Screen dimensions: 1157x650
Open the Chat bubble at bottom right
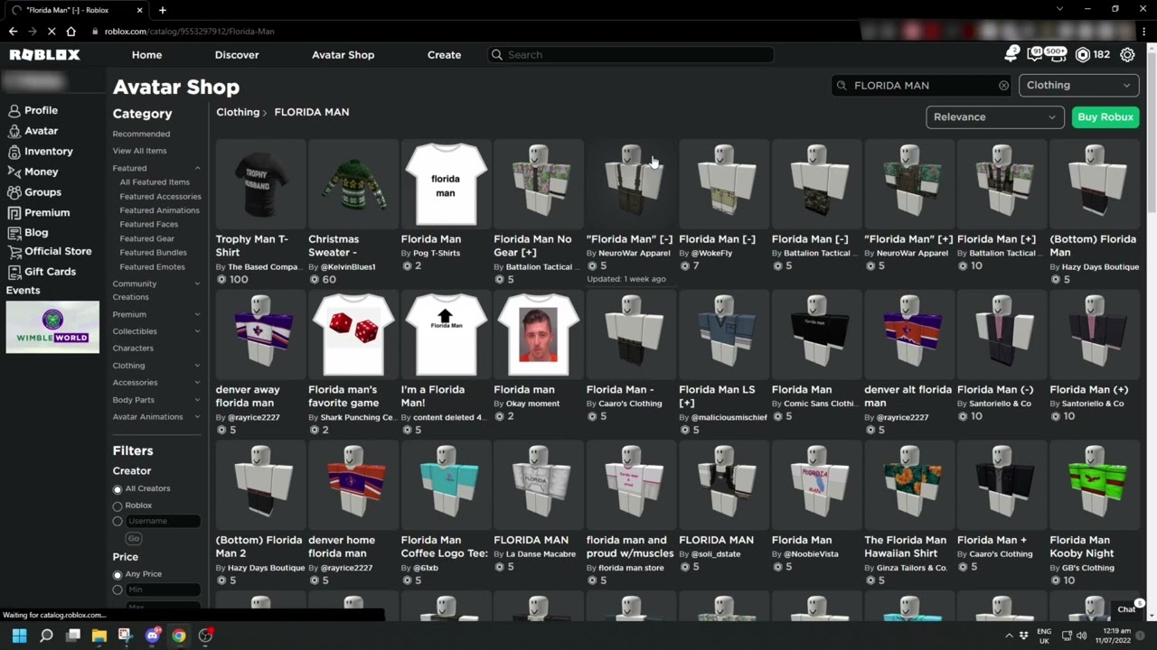[1128, 608]
